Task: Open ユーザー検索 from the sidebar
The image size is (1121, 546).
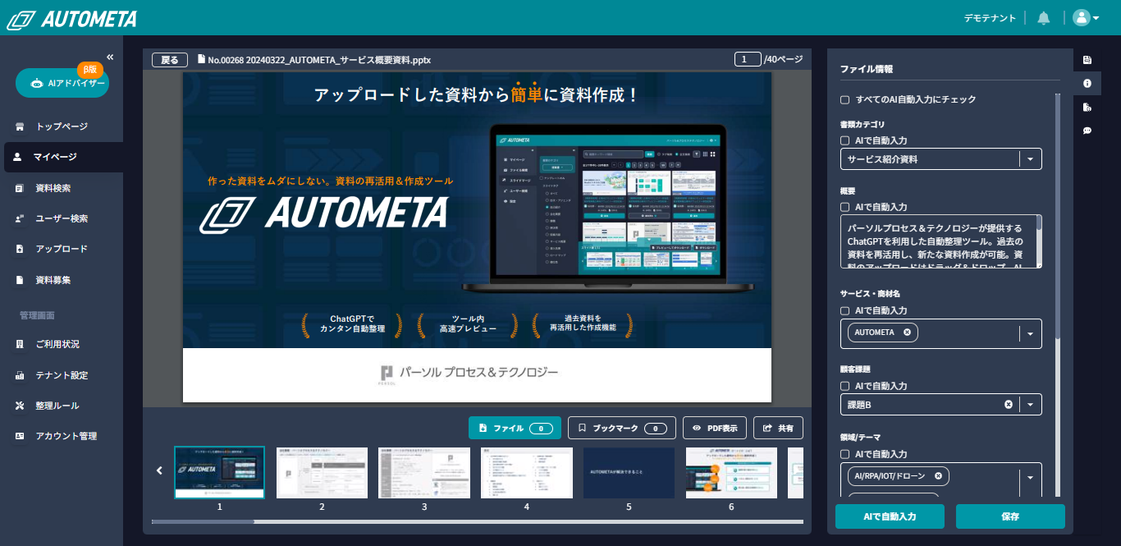Action: 62,218
